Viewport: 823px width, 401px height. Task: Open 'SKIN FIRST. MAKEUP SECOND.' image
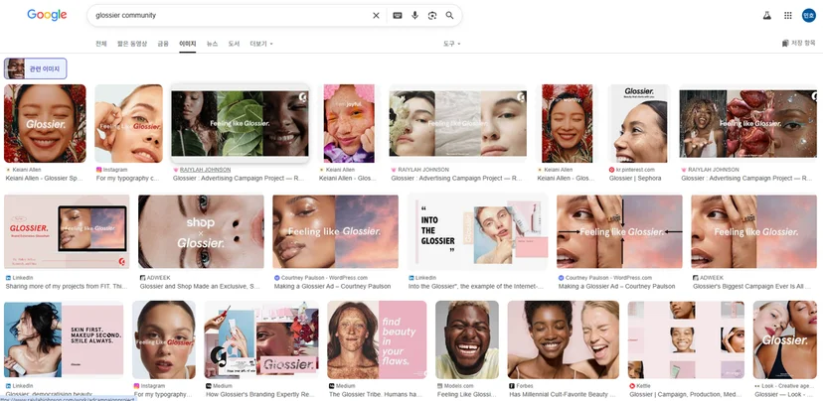pyautogui.click(x=64, y=339)
